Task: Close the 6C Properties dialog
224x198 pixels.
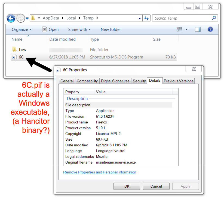Action: [194, 69]
